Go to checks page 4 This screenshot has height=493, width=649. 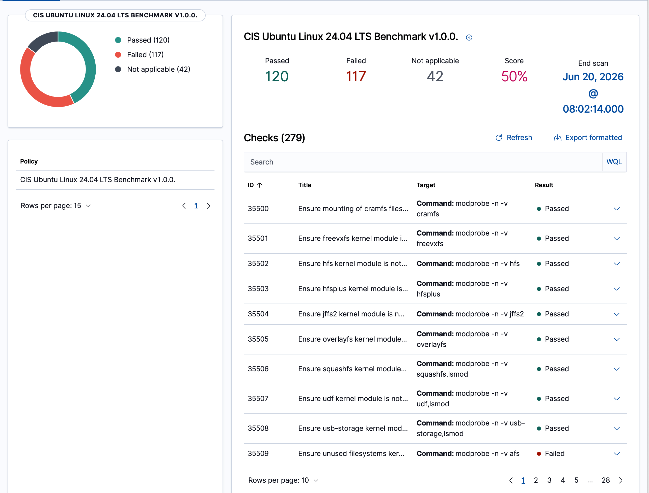point(563,480)
